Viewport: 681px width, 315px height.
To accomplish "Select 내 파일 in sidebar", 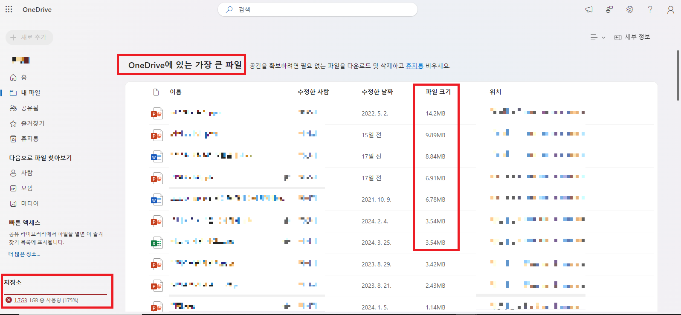I will (25, 92).
